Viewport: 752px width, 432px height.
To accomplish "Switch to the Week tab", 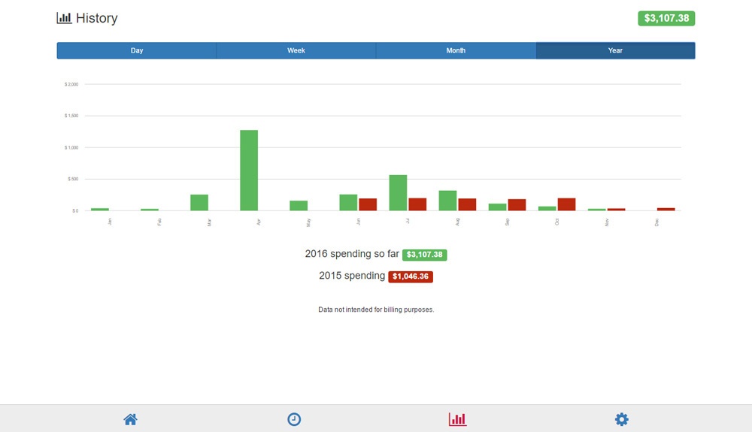I will tap(296, 50).
